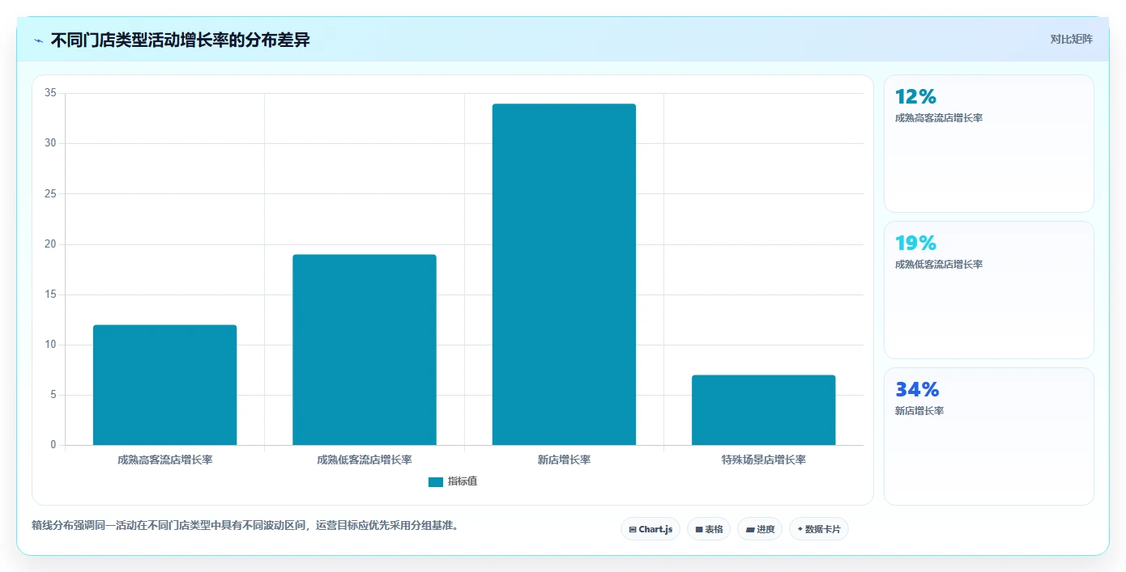Click the 特殊场景店增长率 bar

[x=764, y=410]
